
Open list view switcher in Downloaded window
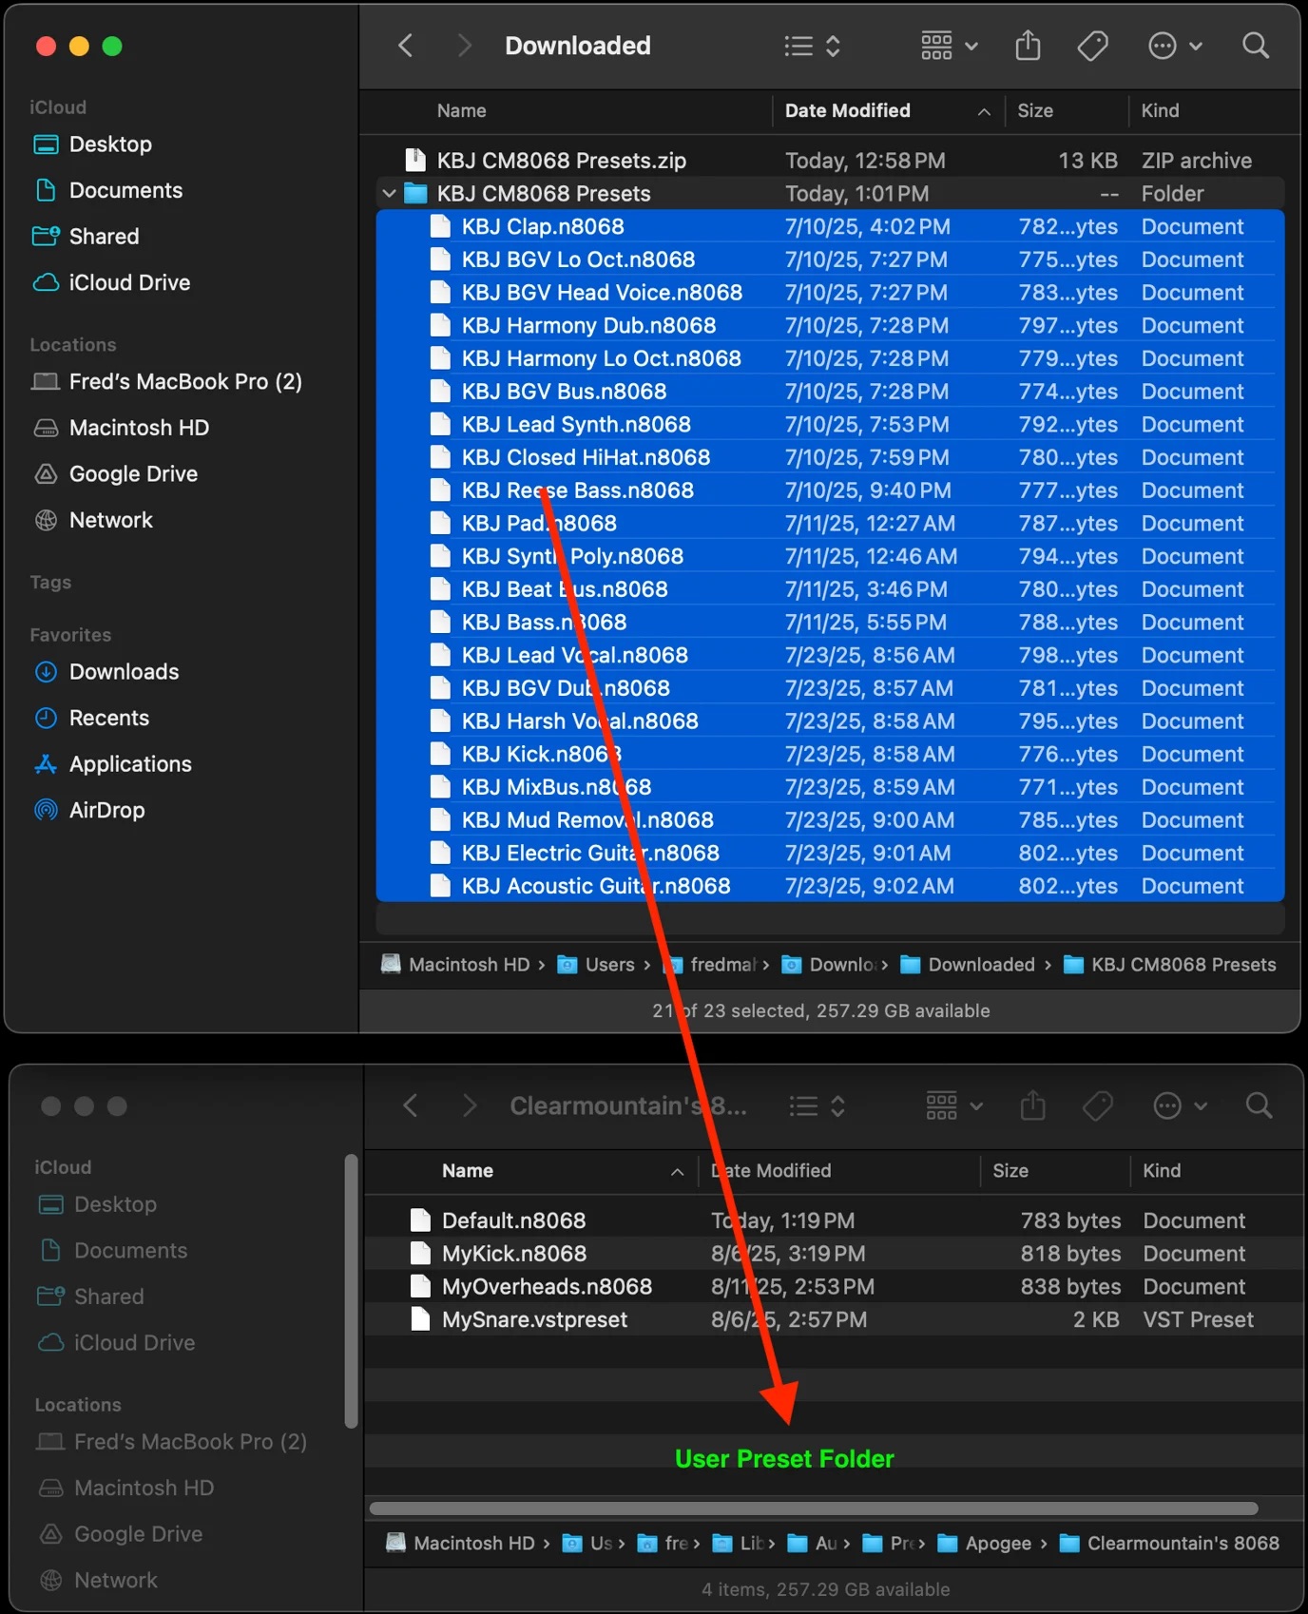tap(813, 46)
